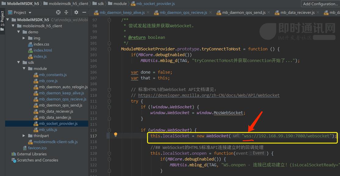340x176 pixels.
Task: Click the yellow intention light bulb
Action: click(x=116, y=135)
